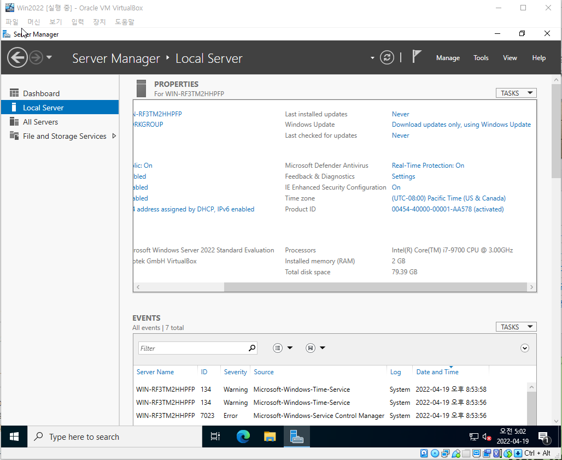This screenshot has height=460, width=562.
Task: Click the Server Manager taskbar icon
Action: (x=296, y=437)
